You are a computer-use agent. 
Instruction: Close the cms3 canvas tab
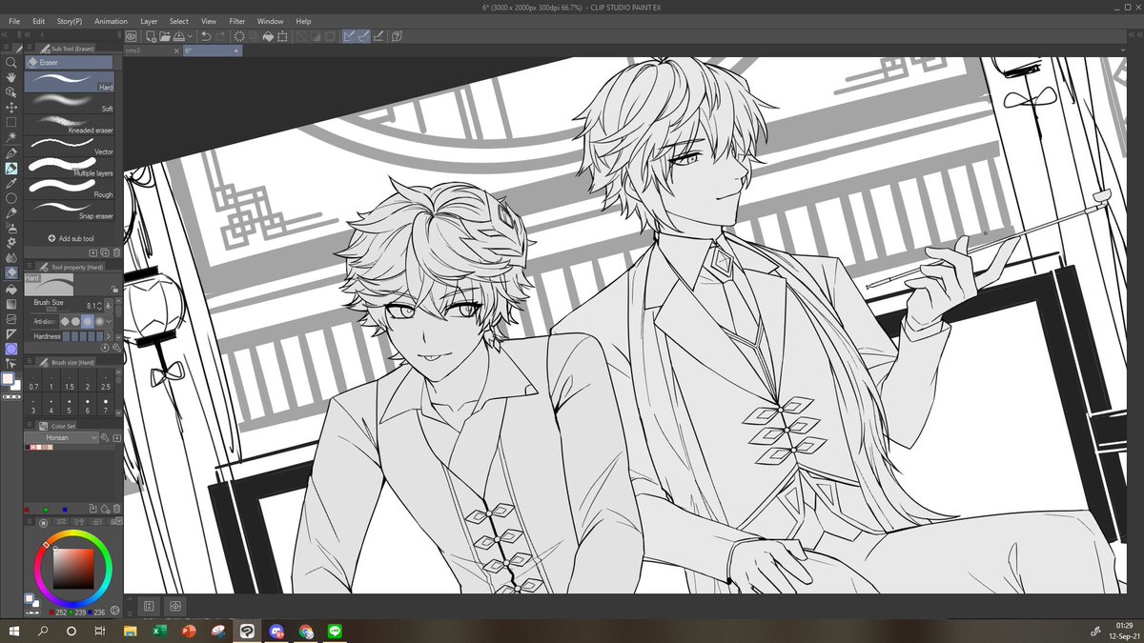click(x=176, y=50)
